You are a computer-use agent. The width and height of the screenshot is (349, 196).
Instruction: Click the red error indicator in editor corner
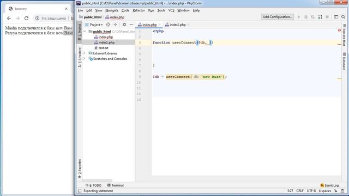[339, 30]
